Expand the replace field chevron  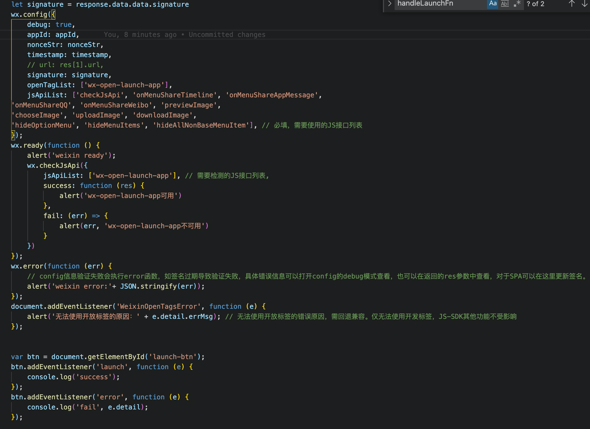pos(389,4)
